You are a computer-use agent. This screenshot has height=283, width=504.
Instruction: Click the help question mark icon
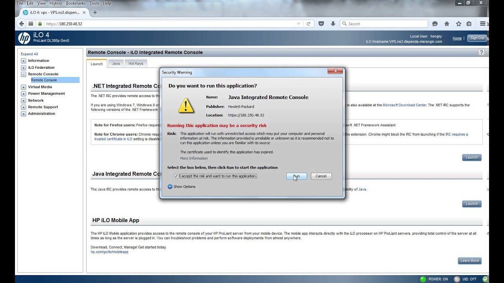(x=481, y=52)
